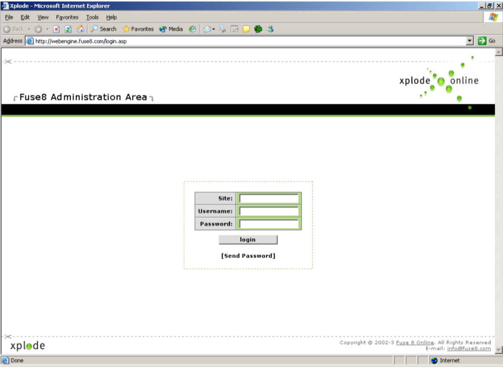Image resolution: width=503 pixels, height=368 pixels.
Task: Click the Username input field
Action: [x=269, y=211]
